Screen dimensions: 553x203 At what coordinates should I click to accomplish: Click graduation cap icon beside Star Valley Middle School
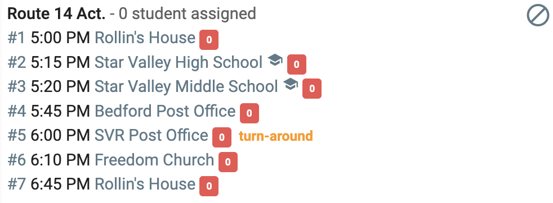(291, 84)
